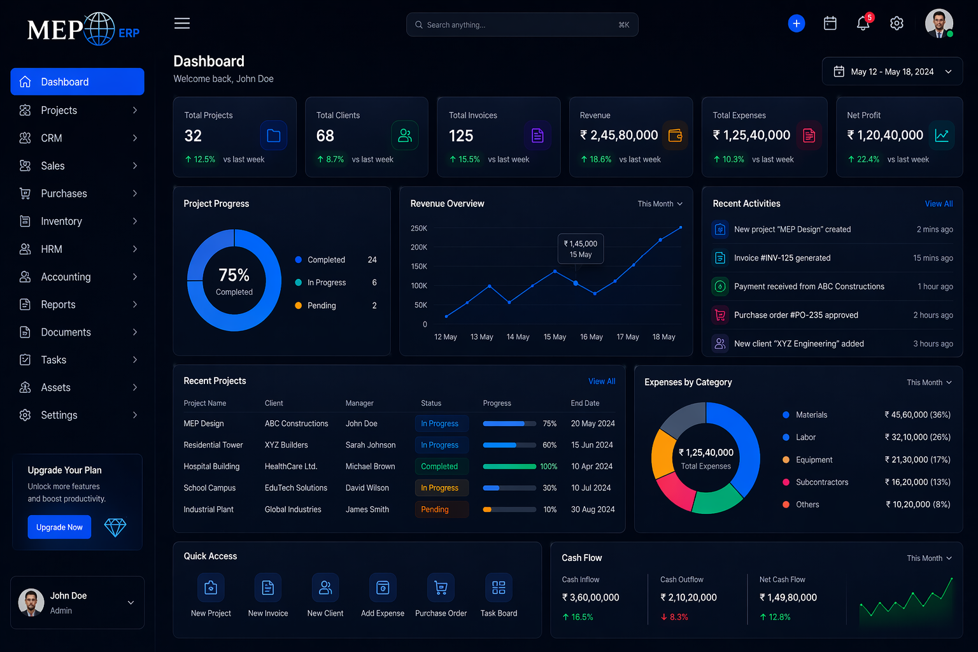978x652 pixels.
Task: Click Completed status of Hospital Building
Action: coord(441,466)
